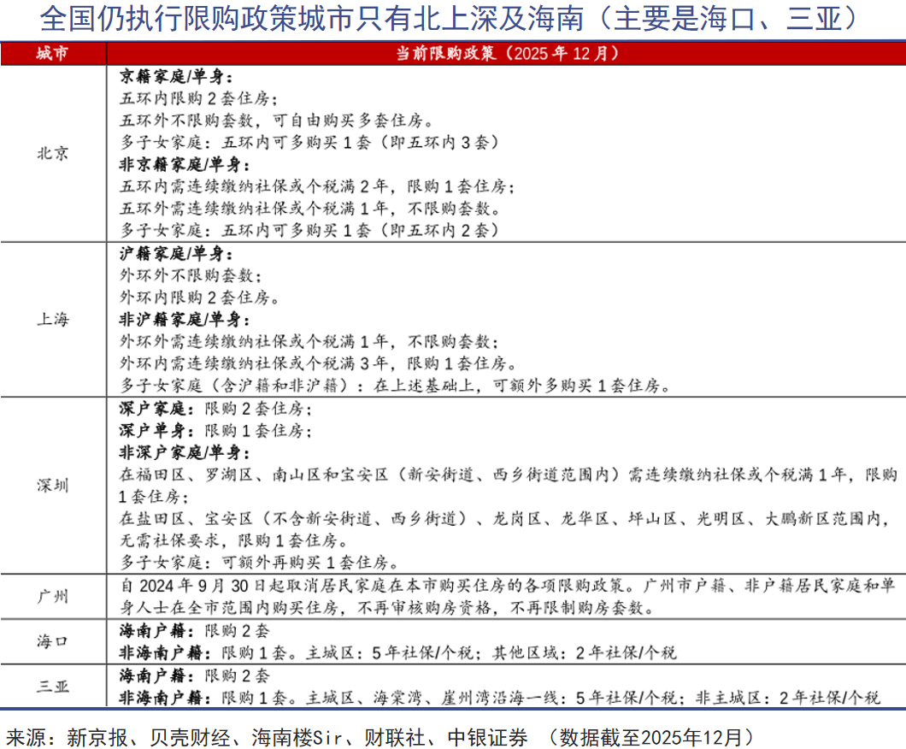Click the 当前限购政策（2025年12月）column header

pyautogui.click(x=506, y=53)
